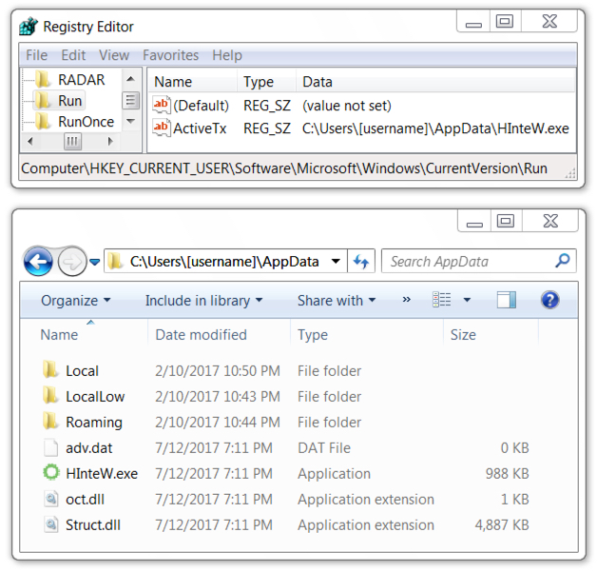Select the Run key in registry tree

(69, 101)
